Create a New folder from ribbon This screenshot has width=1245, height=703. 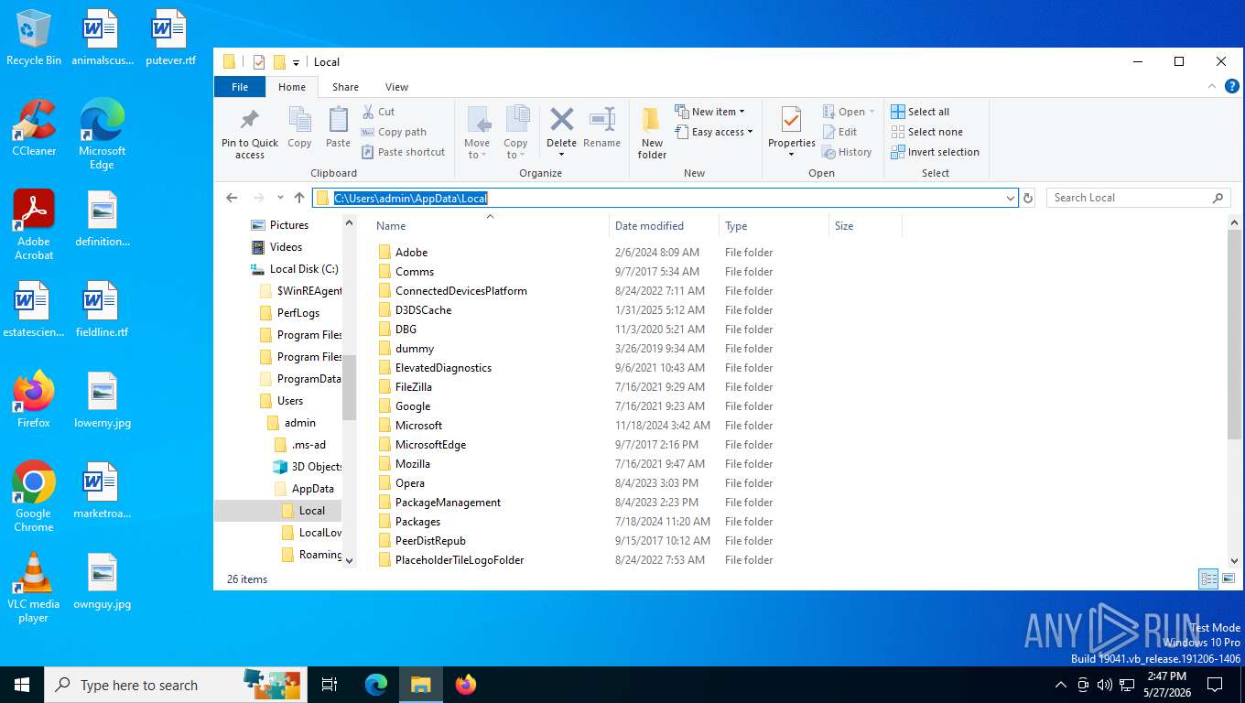(652, 133)
